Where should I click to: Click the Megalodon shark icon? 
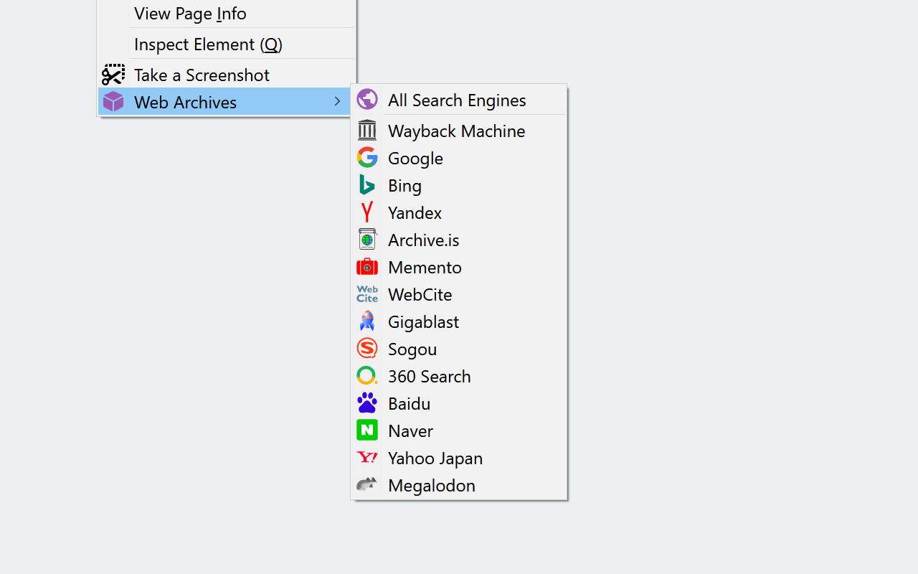pyautogui.click(x=367, y=484)
